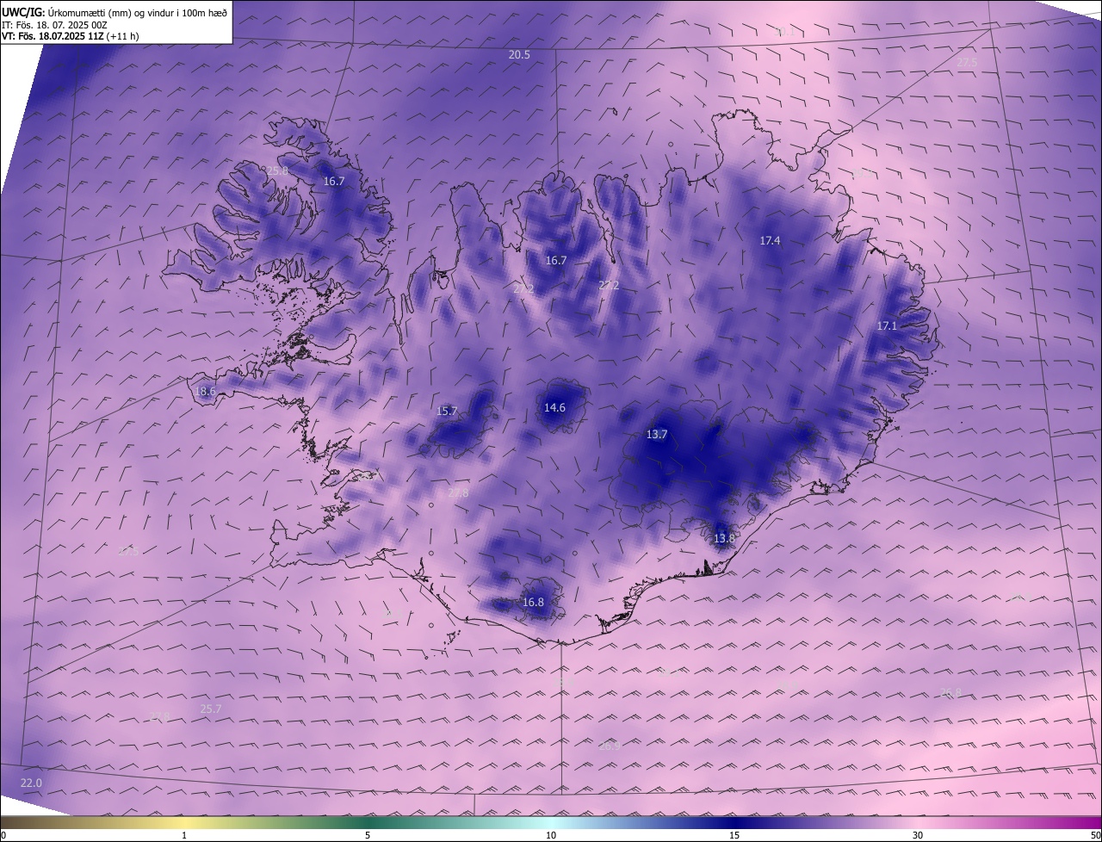Click the VT: Fös. 18.07.2025 11Z valid-time line
Screen dimensions: 1102x842
(x=70, y=36)
